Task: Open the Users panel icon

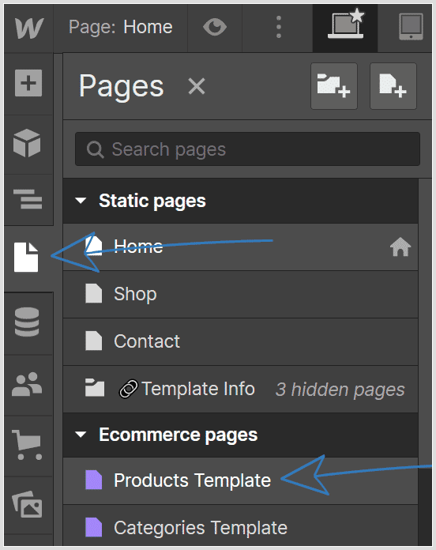Action: point(27,384)
